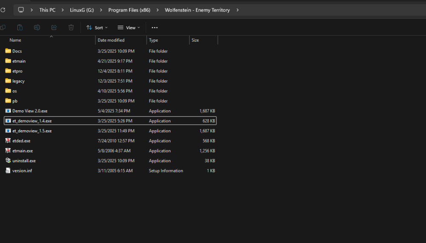Click the et_demoview_1.5.exe file icon
This screenshot has height=243, width=426.
point(8,131)
